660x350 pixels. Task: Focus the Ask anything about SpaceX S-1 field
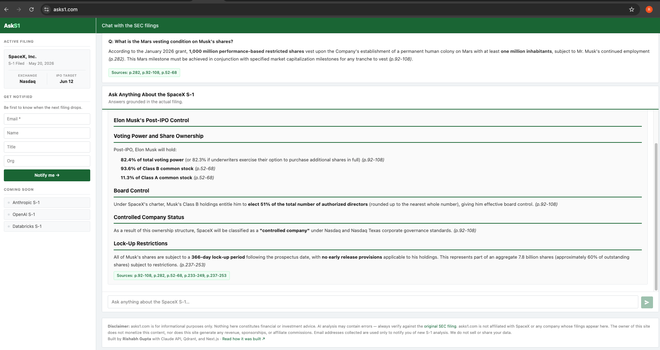pos(373,302)
